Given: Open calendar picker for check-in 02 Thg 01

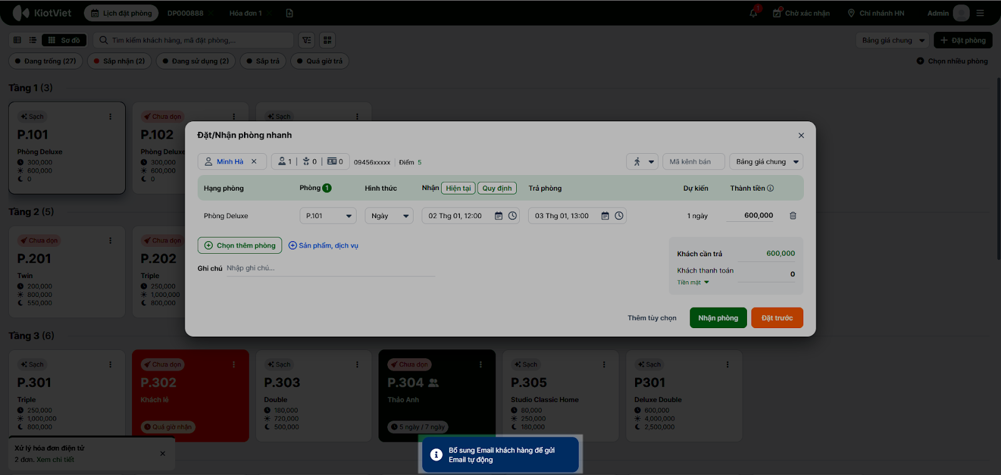Looking at the screenshot, I should [499, 216].
